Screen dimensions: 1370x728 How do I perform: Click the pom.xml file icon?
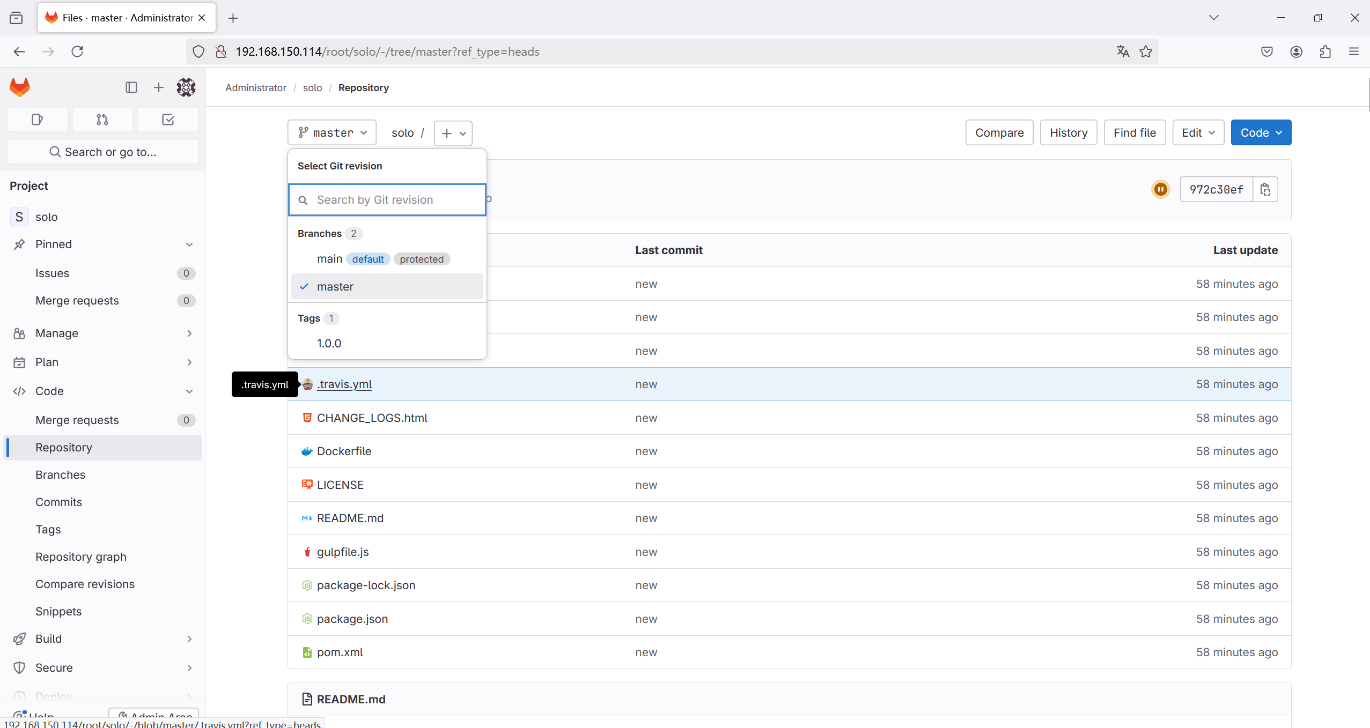pyautogui.click(x=307, y=652)
